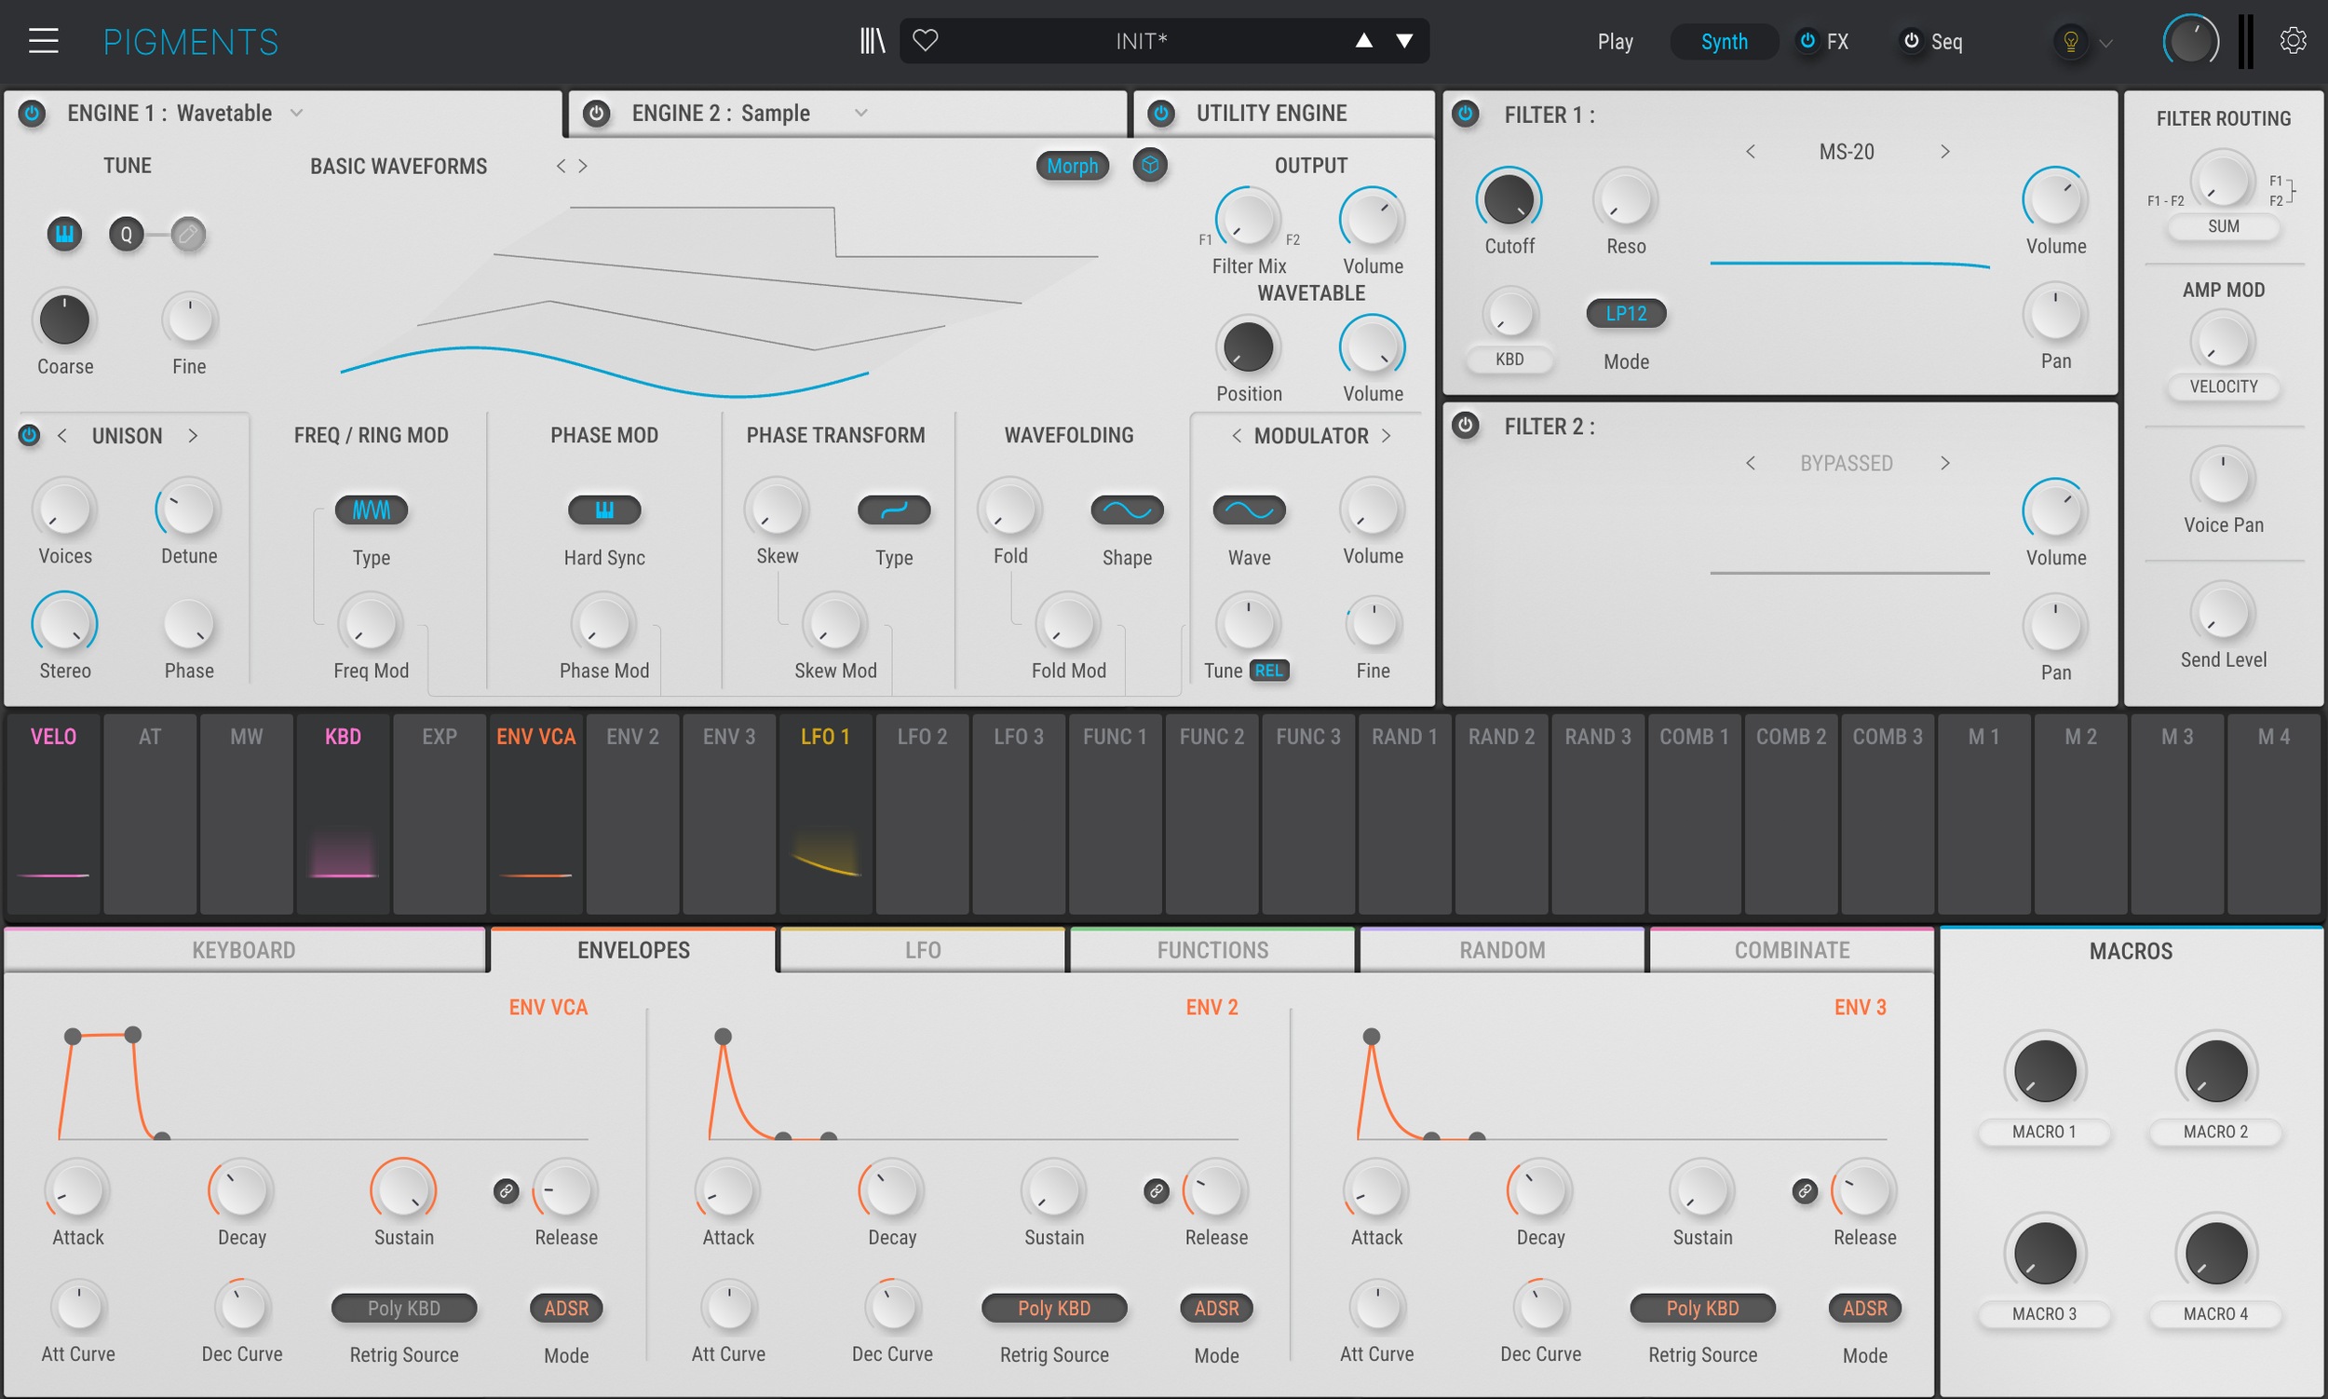Choose Wavefolding shape sine icon

(1128, 510)
